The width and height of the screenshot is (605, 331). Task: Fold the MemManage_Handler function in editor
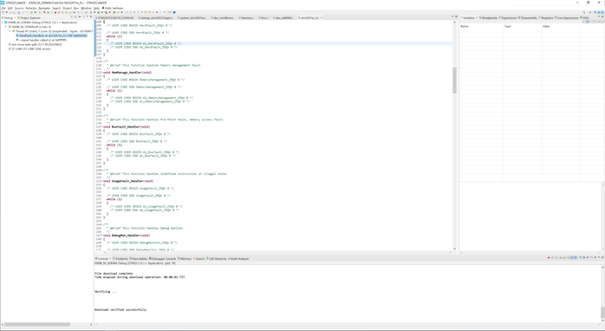pyautogui.click(x=102, y=73)
